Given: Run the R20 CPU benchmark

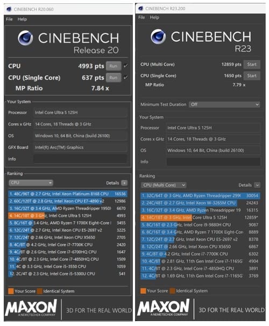Looking at the screenshot, I should 114,66.
